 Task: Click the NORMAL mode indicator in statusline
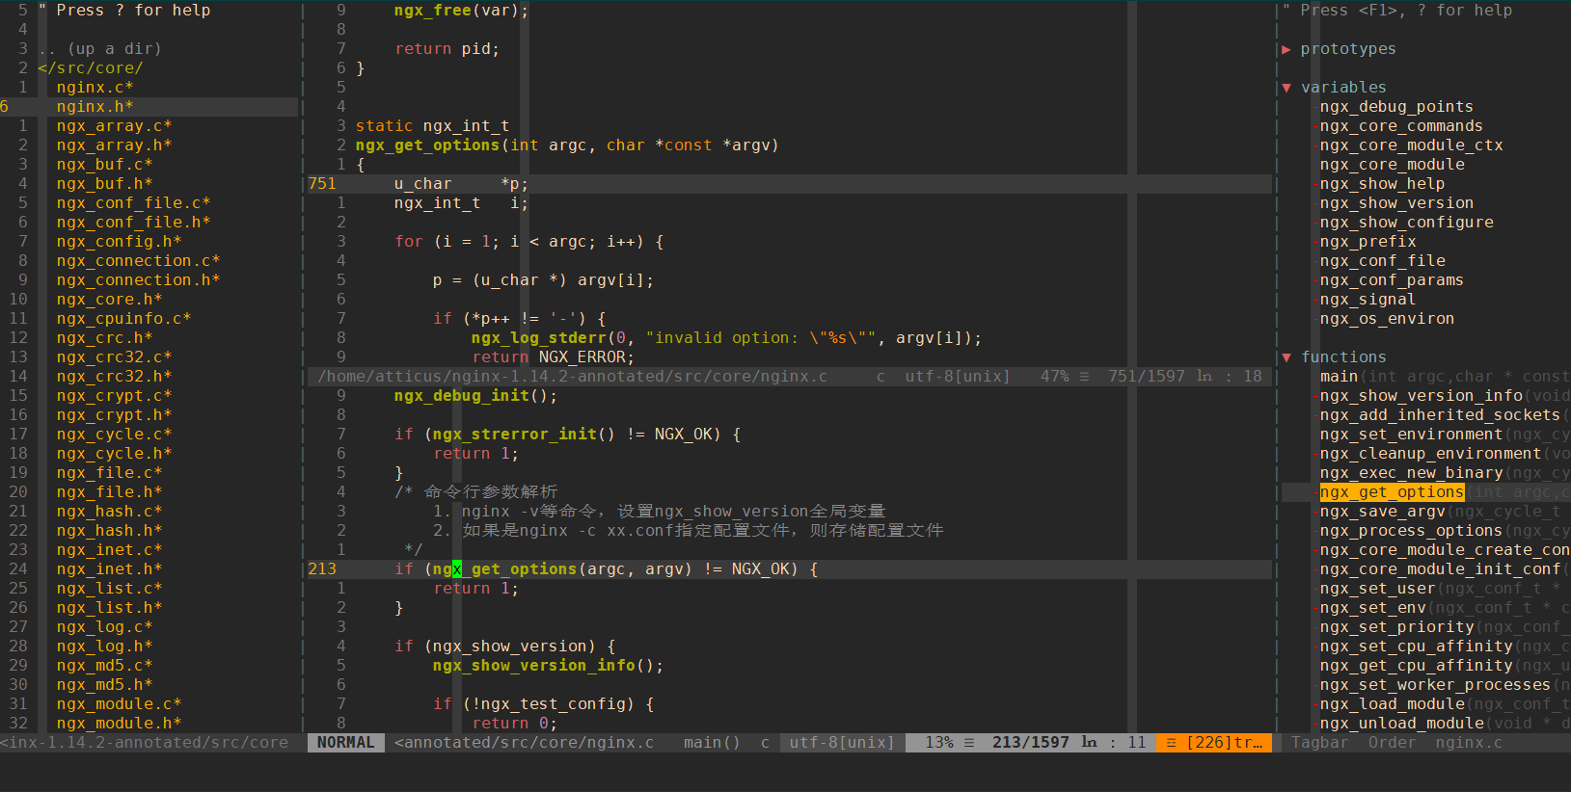[345, 743]
